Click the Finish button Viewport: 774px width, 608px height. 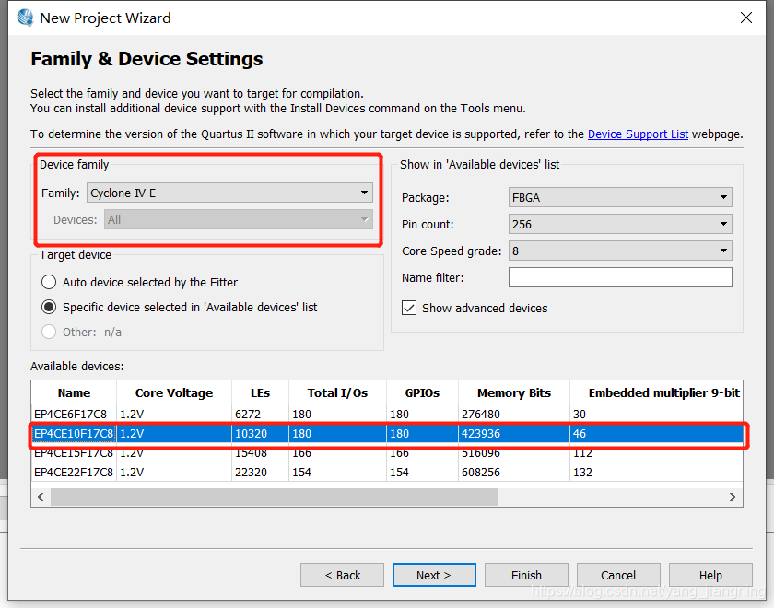click(x=526, y=575)
